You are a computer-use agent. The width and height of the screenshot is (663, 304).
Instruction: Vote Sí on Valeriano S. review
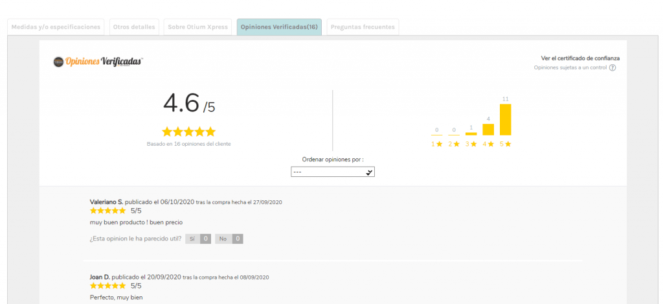tap(198, 239)
